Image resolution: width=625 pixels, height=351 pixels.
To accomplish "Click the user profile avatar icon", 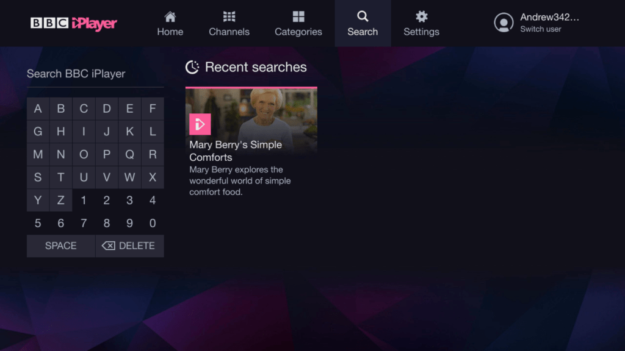I will pos(504,23).
